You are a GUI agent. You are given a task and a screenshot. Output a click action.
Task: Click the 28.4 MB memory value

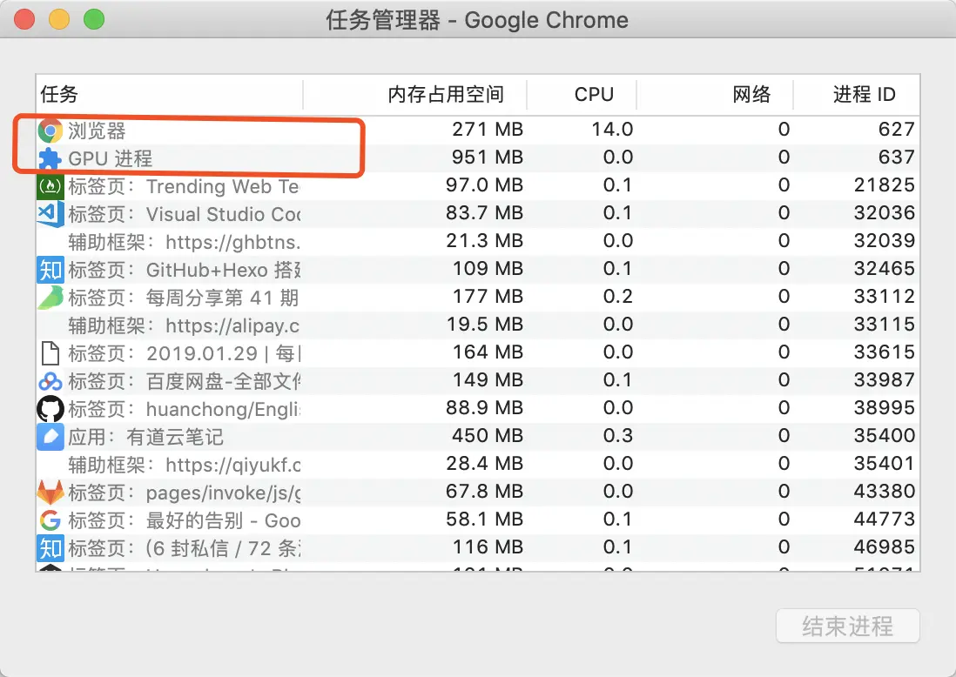tap(484, 464)
